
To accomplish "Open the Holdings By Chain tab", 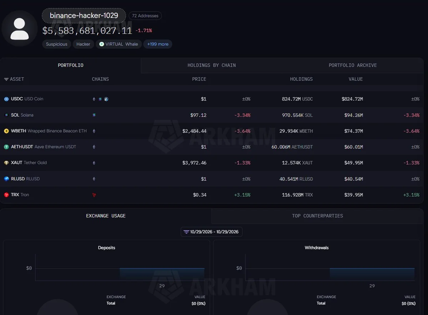I will (212, 65).
